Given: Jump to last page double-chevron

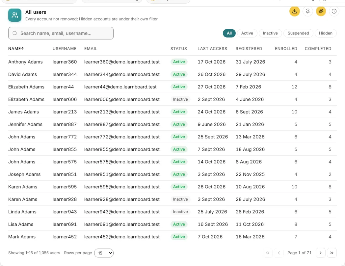Looking at the screenshot, I should (332, 253).
